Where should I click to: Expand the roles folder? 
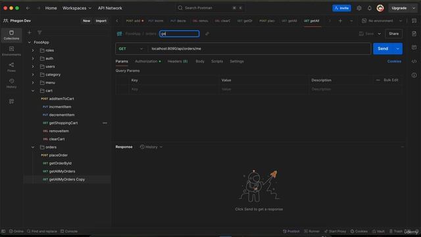(33, 51)
